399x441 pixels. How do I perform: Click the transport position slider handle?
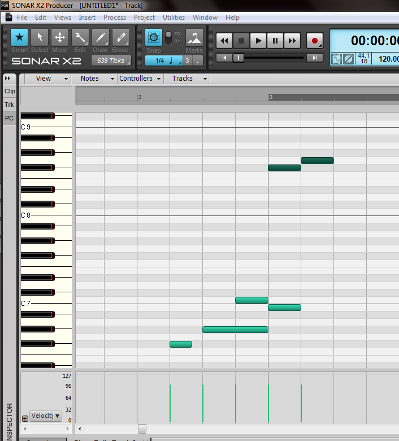(x=239, y=57)
